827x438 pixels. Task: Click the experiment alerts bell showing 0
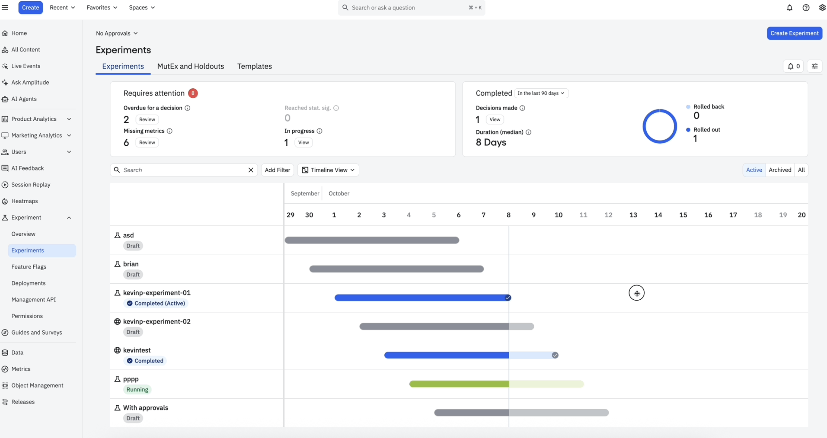click(x=793, y=66)
